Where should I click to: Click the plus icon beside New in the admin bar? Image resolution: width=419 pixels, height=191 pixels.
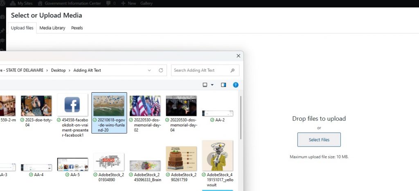coord(123,3)
